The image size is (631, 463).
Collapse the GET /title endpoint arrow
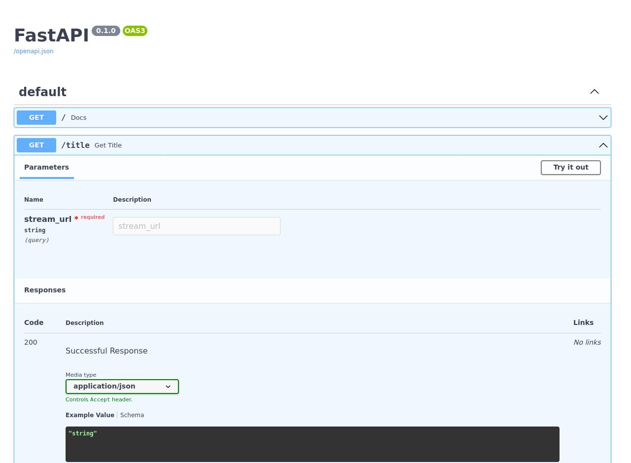(x=603, y=145)
